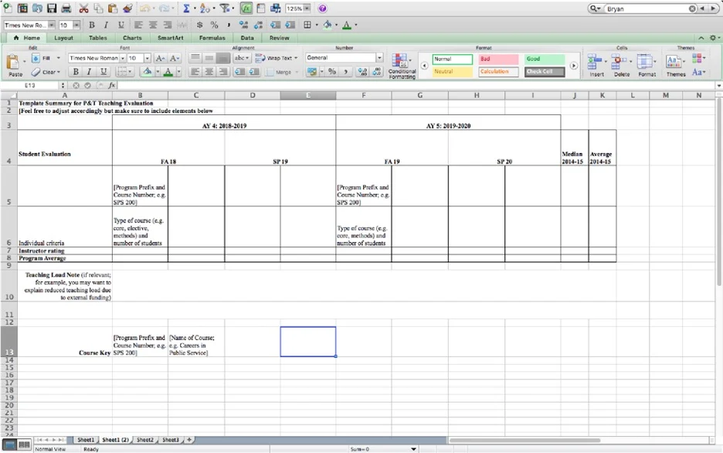Click the Print icon
Screen dimensions: 723x453
pyautogui.click(x=66, y=9)
